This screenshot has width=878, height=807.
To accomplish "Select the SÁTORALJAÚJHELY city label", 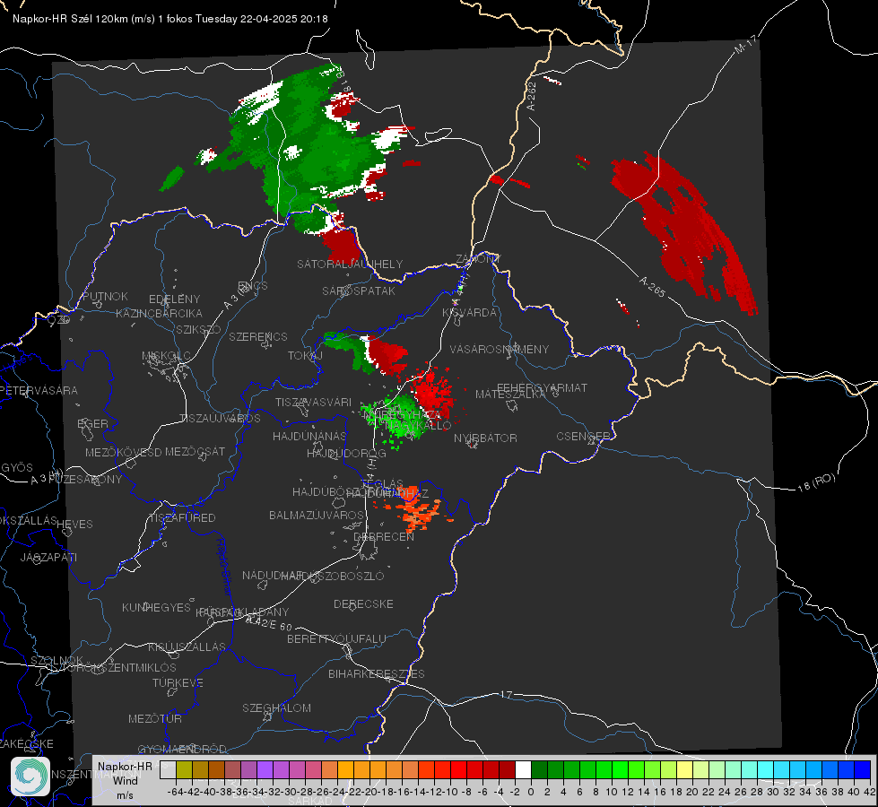I will (x=350, y=264).
